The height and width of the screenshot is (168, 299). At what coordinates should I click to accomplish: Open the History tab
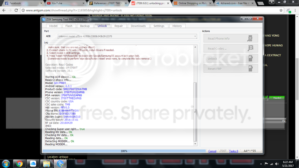177,26
